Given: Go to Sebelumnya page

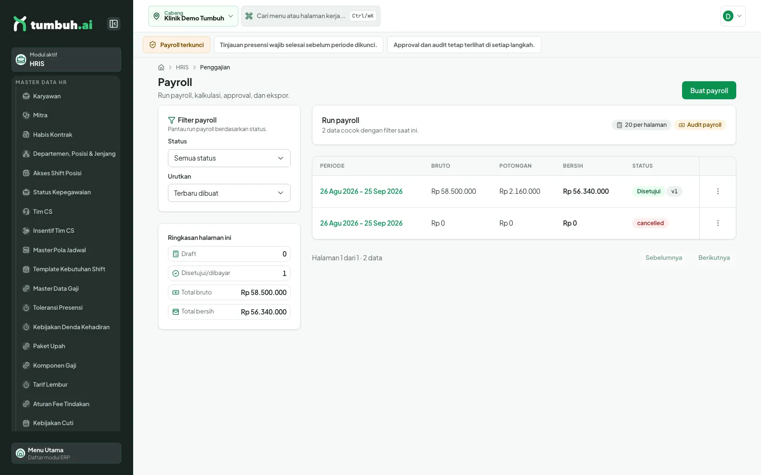Looking at the screenshot, I should [x=663, y=257].
